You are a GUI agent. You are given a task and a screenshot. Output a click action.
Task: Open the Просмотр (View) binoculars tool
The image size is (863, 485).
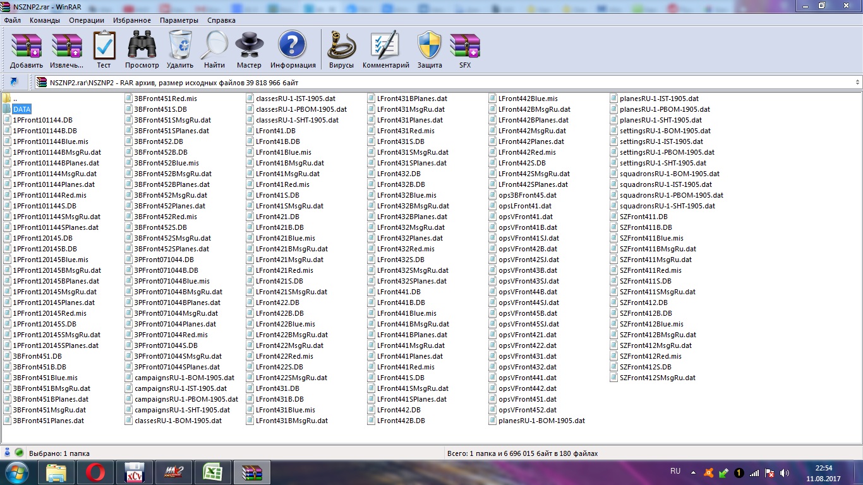[142, 50]
